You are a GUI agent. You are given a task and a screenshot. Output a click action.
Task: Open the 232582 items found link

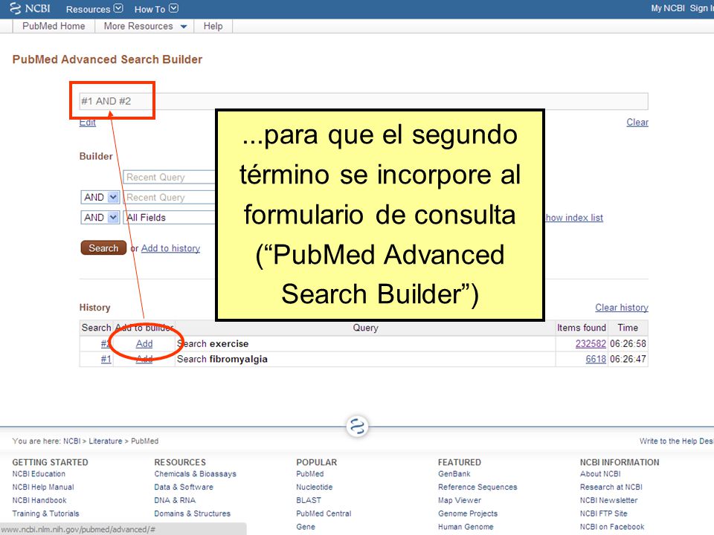click(x=591, y=343)
